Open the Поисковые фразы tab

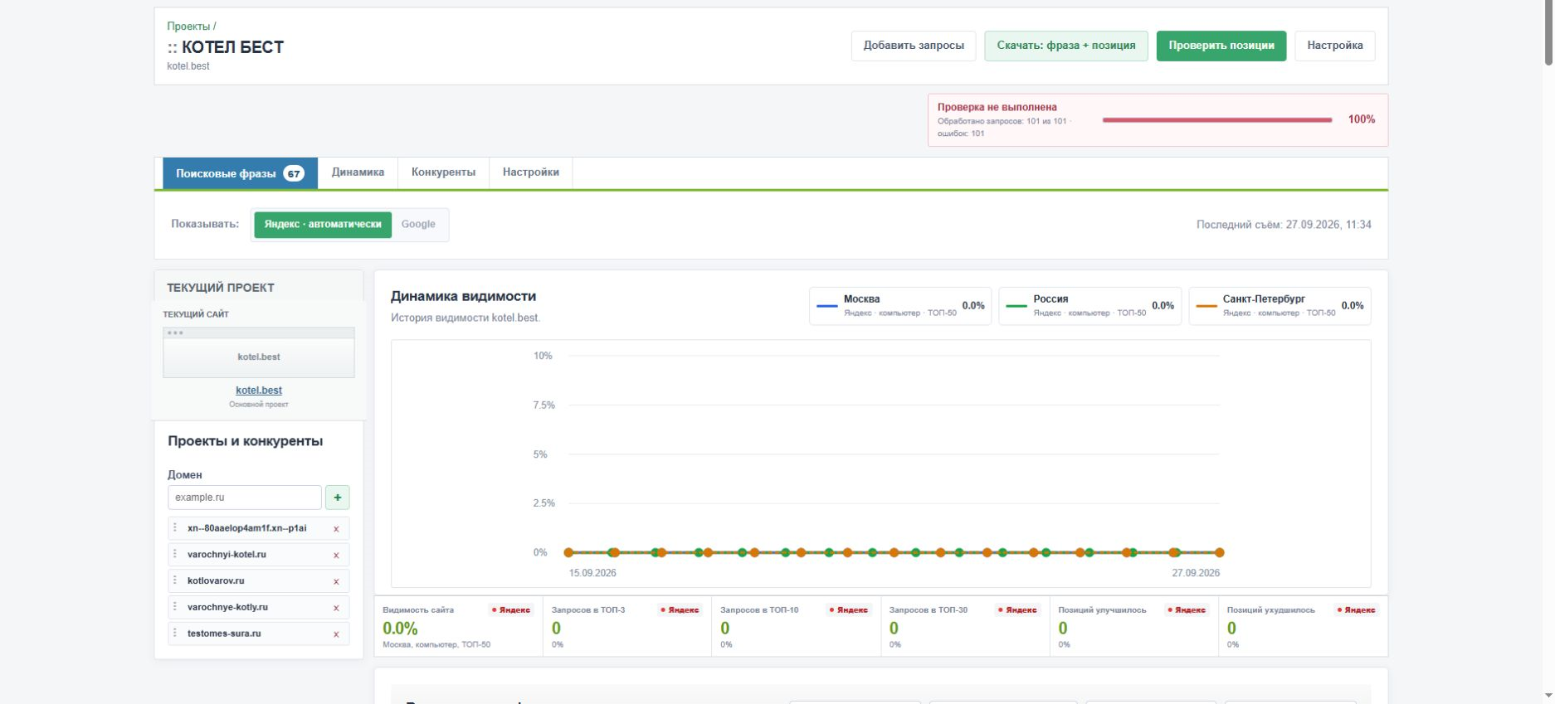pos(240,173)
